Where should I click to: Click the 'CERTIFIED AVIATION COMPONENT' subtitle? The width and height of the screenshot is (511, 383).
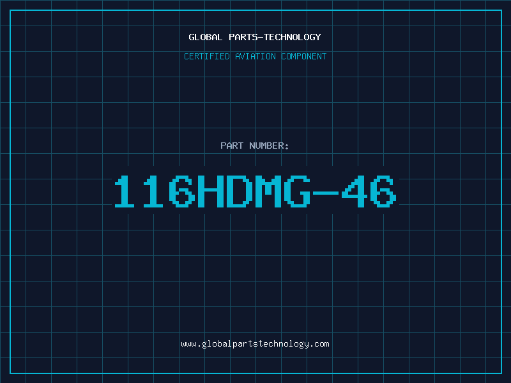coord(255,56)
